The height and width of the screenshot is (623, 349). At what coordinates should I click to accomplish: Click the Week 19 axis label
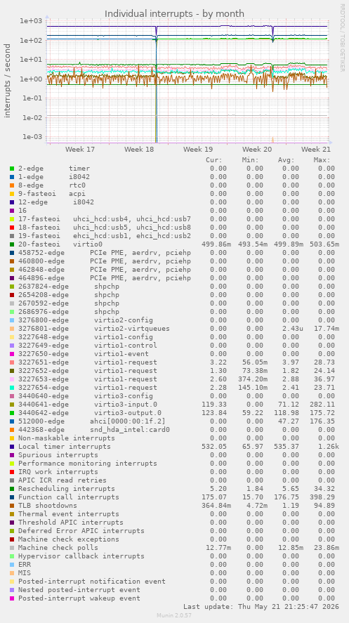pyautogui.click(x=198, y=150)
